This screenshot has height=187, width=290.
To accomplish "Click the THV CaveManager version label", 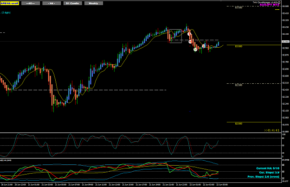I will click(266, 2).
